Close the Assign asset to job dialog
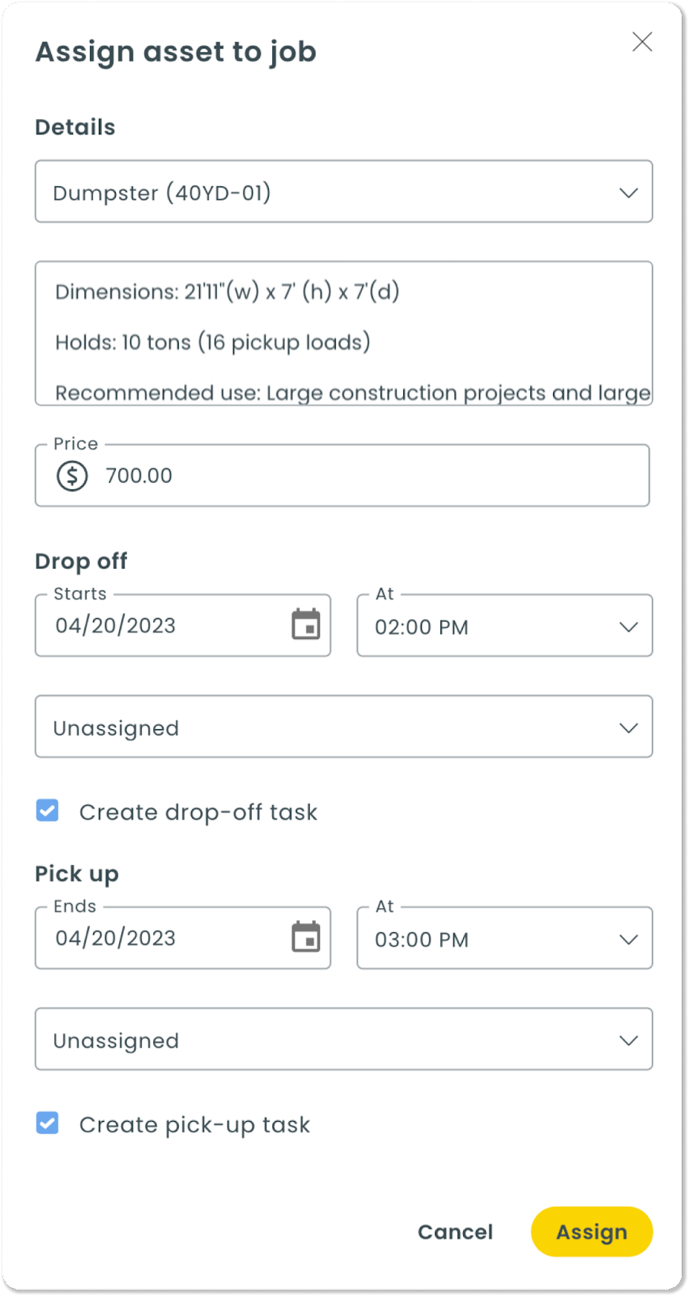 click(x=642, y=42)
